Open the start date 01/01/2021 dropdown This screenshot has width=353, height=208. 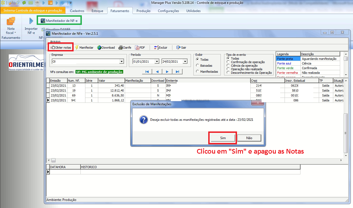(x=157, y=62)
